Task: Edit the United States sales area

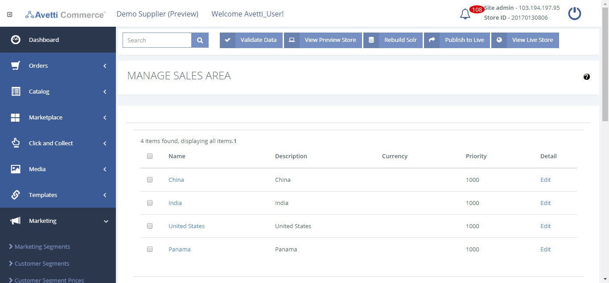Action: [x=546, y=226]
